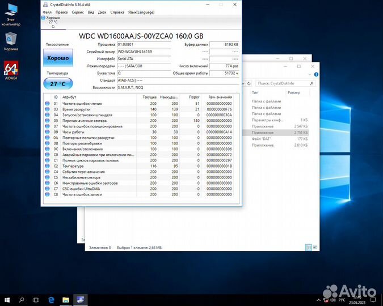Open the Файл menu
The image size is (383, 306).
tap(47, 12)
